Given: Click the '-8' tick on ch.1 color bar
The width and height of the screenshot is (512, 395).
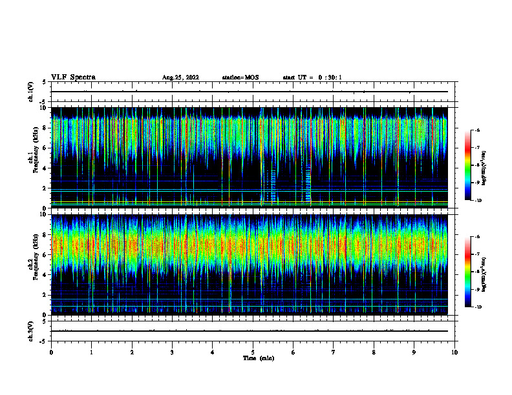Looking at the screenshot, I should pos(477,165).
